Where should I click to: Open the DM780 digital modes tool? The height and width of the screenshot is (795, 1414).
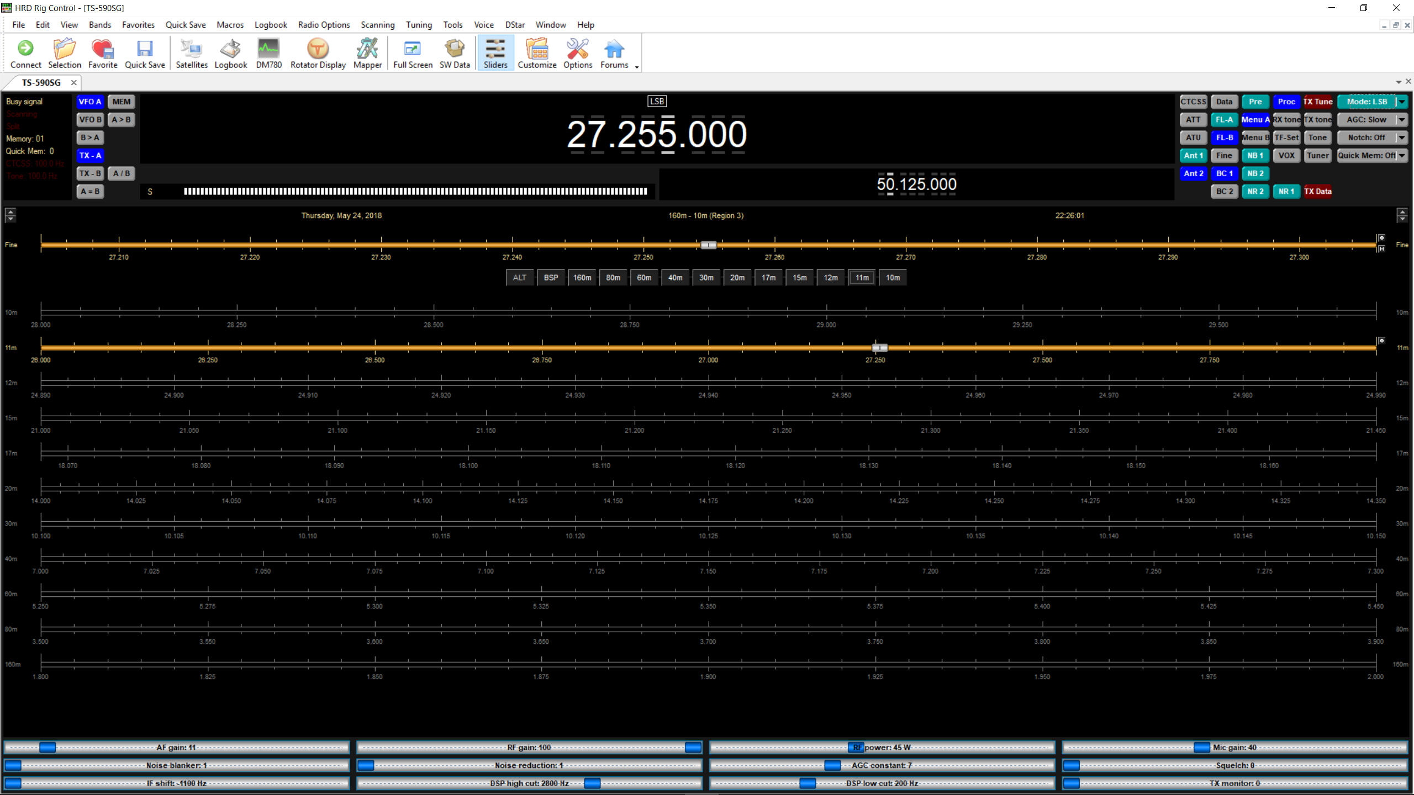tap(268, 52)
